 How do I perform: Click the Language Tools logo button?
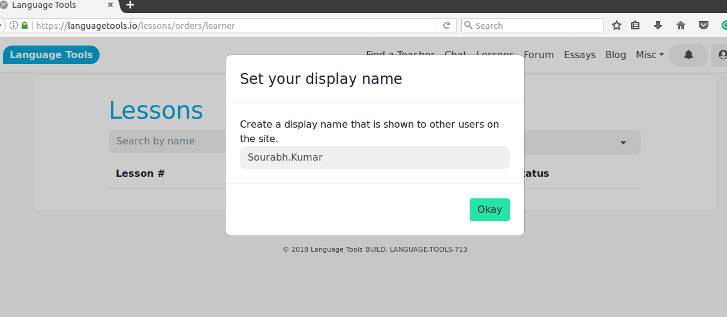pyautogui.click(x=51, y=55)
